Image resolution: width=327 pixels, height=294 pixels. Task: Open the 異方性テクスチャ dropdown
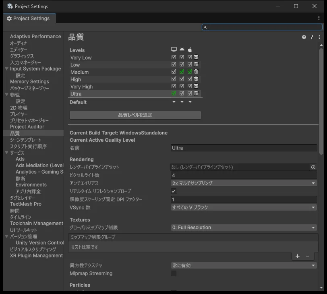[244, 265]
